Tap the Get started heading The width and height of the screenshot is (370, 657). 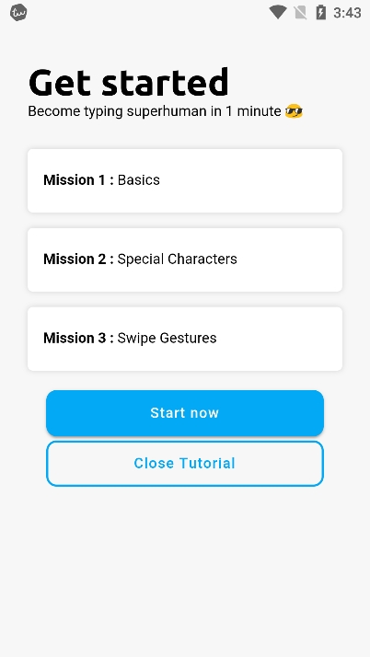tap(129, 82)
